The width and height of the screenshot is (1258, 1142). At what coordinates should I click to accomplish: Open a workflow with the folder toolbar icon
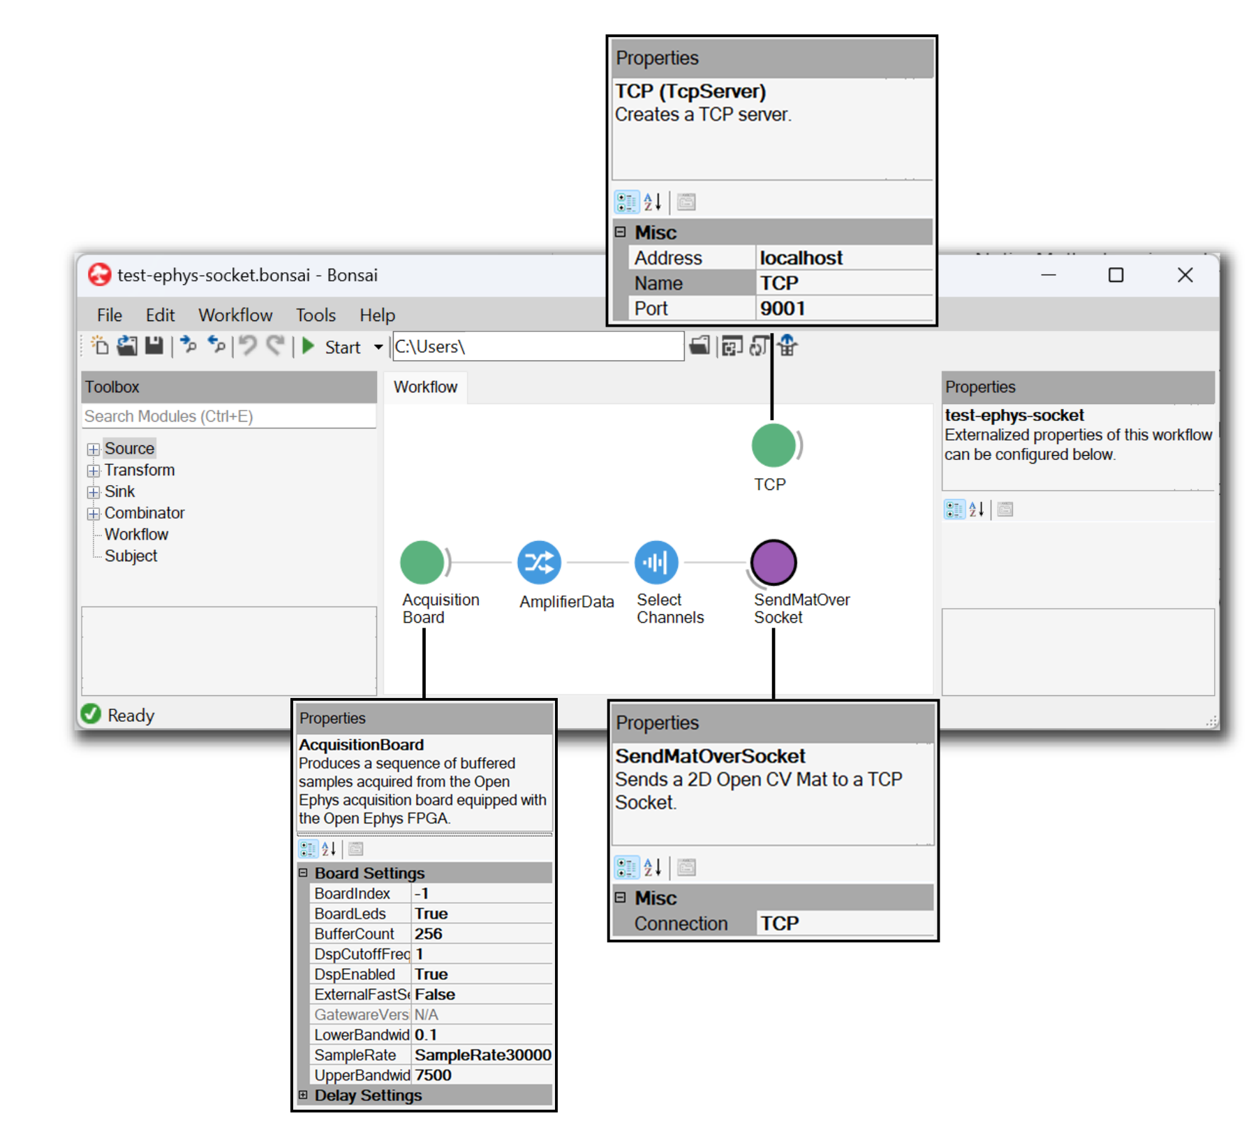click(x=127, y=346)
